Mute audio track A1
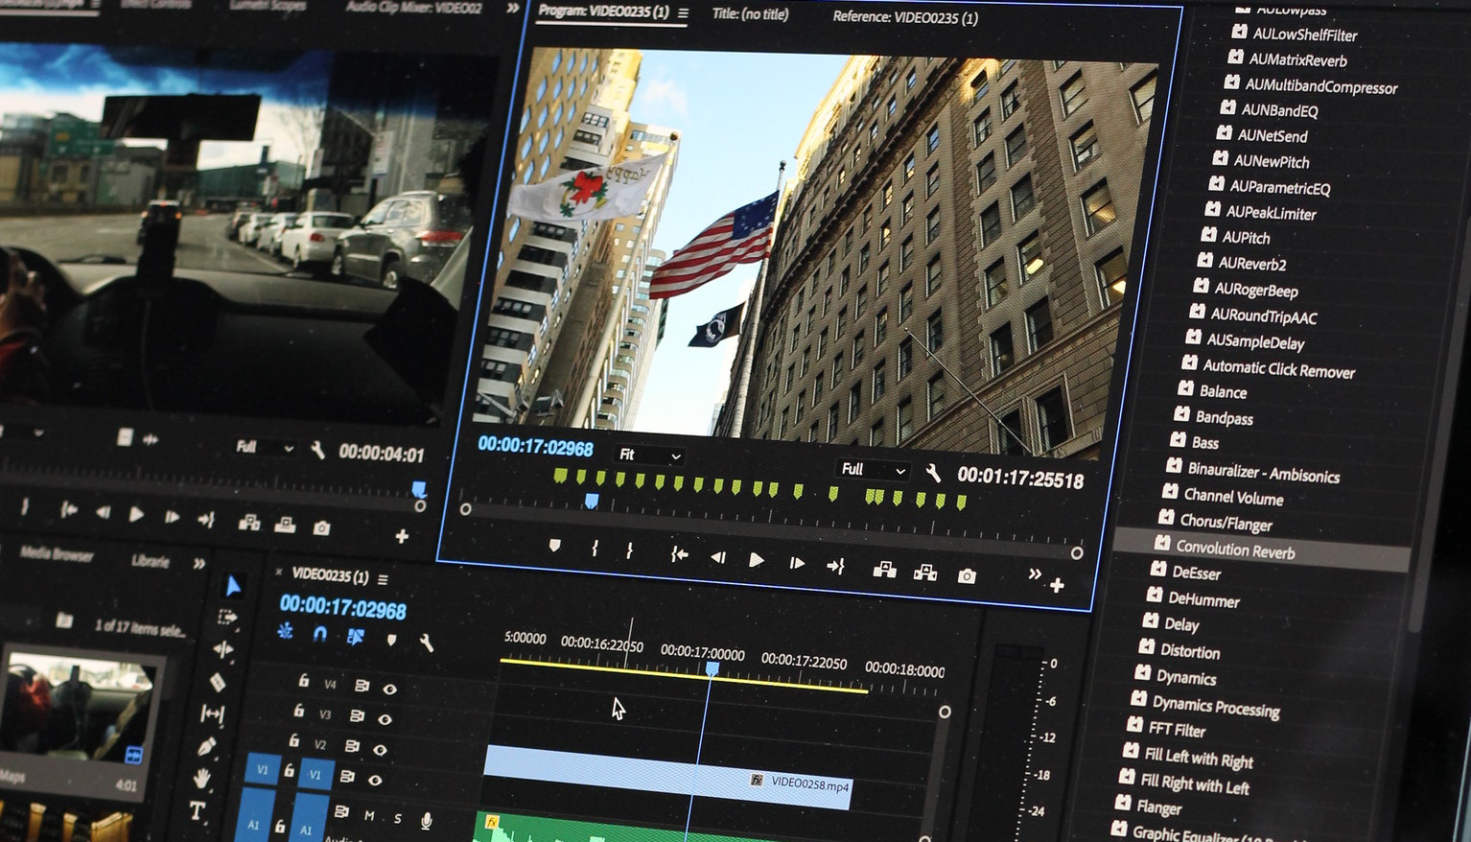This screenshot has height=842, width=1471. click(x=369, y=815)
